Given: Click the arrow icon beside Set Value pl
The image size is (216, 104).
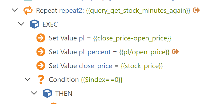Looking at the screenshot, I should 41,38.
